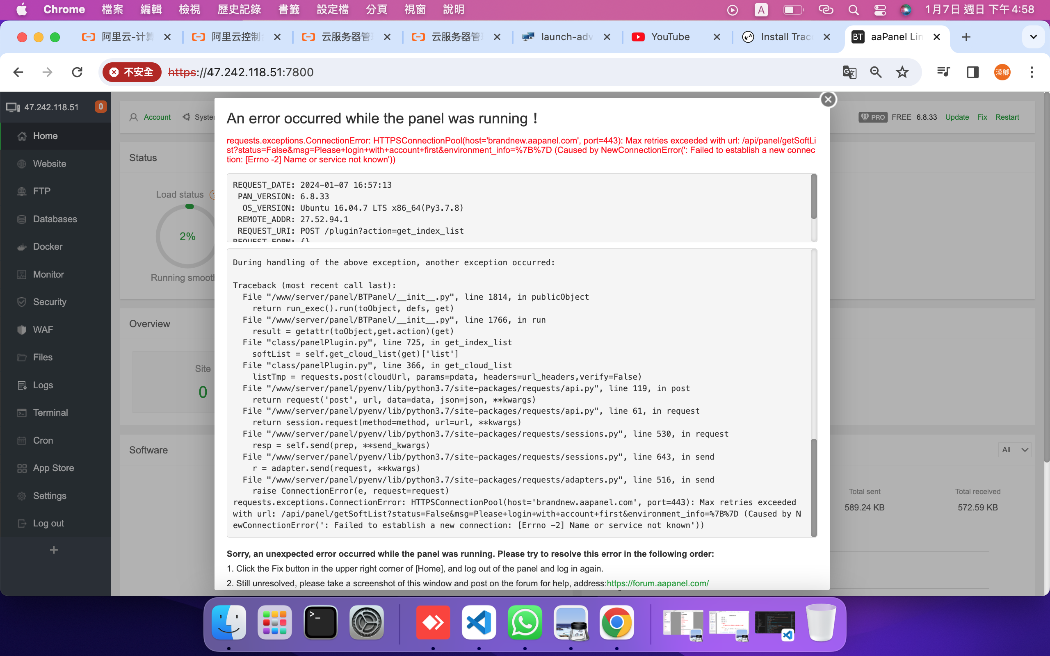Switch to the YouTube tab
The width and height of the screenshot is (1050, 656).
click(x=669, y=37)
